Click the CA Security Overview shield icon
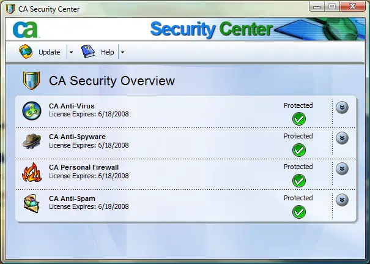Viewport: 370px width, 264px height. (x=31, y=81)
